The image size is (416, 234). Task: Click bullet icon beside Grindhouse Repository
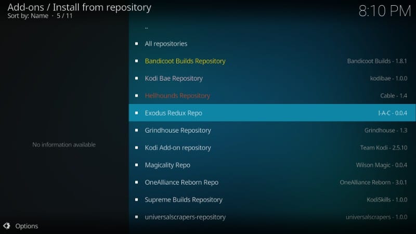coord(136,131)
